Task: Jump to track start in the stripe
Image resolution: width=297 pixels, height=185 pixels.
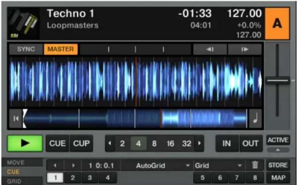Action: click(16, 118)
